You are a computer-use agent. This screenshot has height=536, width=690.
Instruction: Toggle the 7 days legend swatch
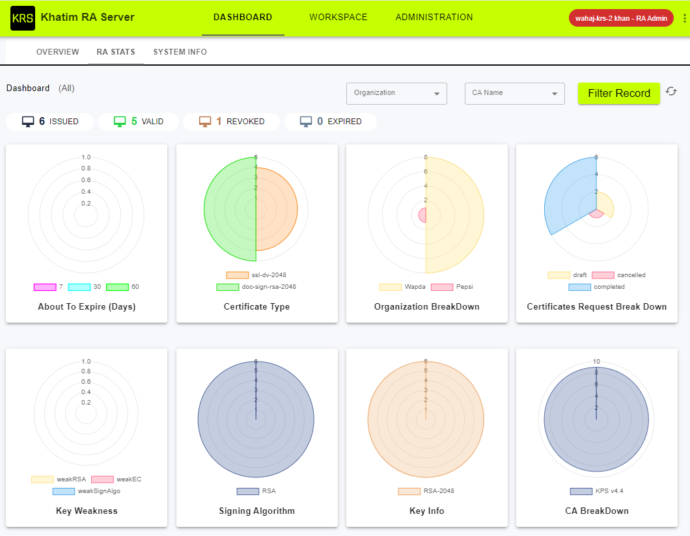(45, 287)
